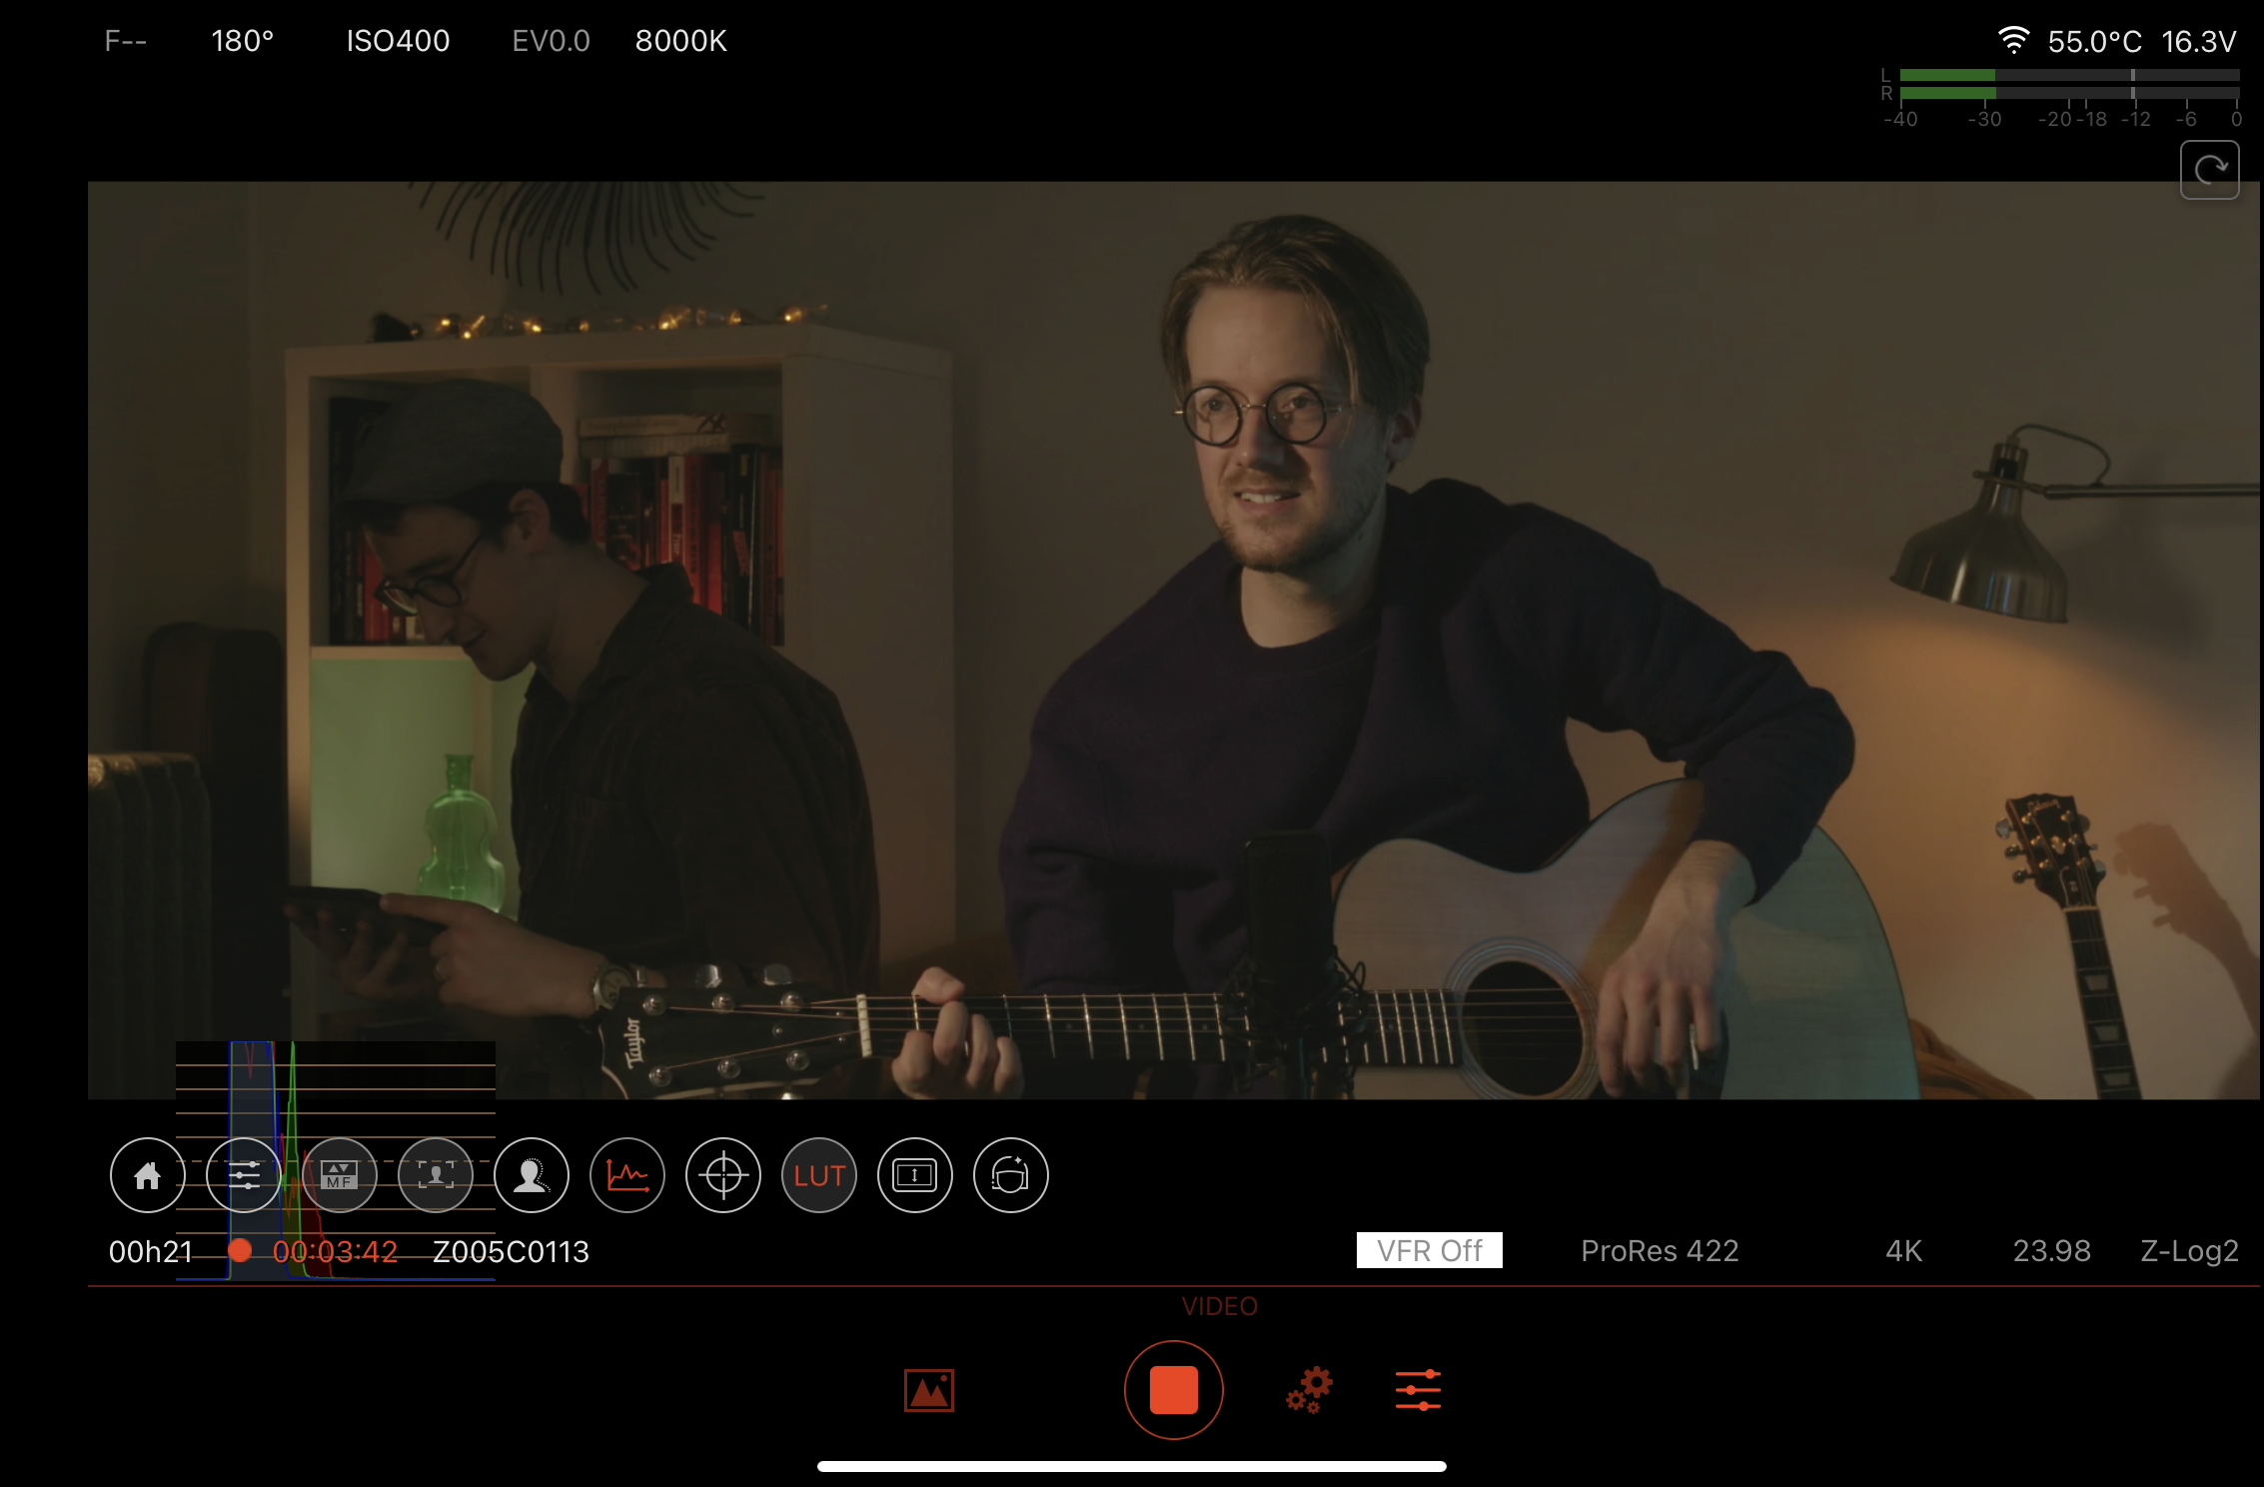The image size is (2264, 1487).
Task: Toggle the EV0.0 exposure compensation
Action: [x=549, y=41]
